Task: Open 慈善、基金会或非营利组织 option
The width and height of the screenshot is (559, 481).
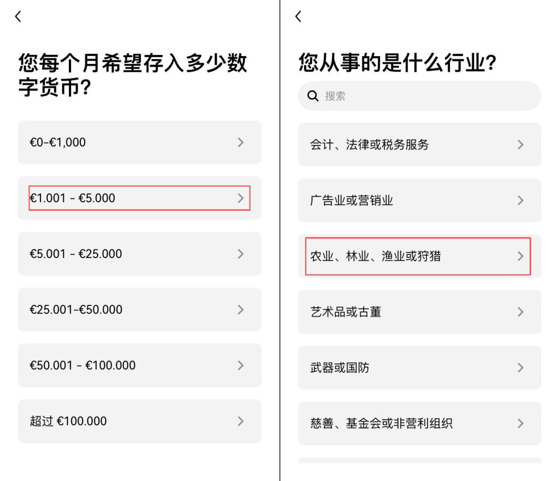Action: 419,423
